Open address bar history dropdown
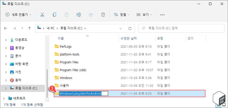Screen dimensions: 228x108 (x=121, y=28)
